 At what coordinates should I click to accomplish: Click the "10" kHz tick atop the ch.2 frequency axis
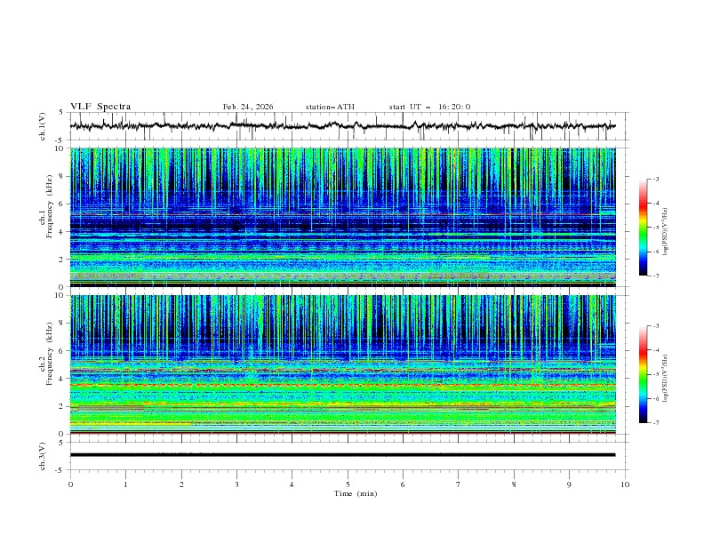click(61, 295)
